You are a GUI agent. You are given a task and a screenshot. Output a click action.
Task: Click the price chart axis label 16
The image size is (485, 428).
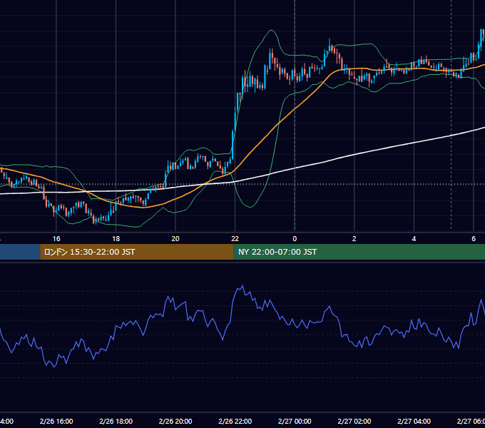click(56, 239)
